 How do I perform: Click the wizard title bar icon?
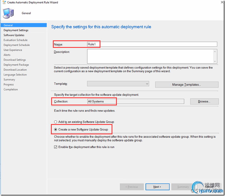pyautogui.click(x=4, y=2)
